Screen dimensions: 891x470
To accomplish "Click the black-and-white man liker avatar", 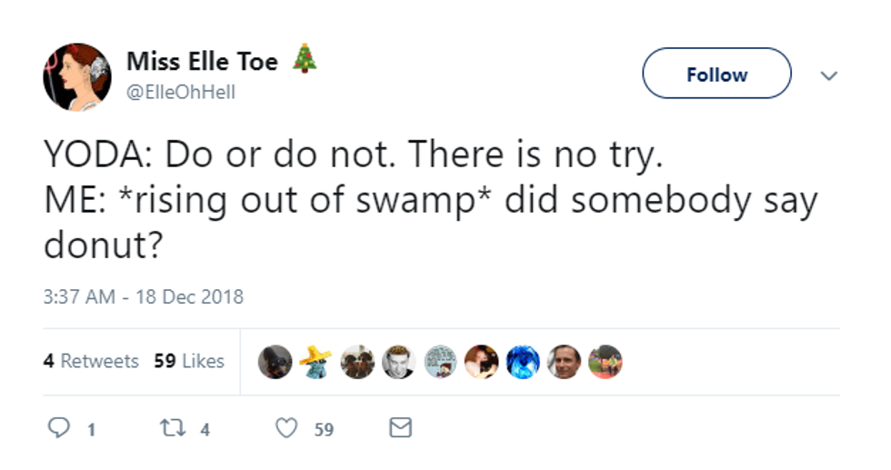I will point(398,362).
